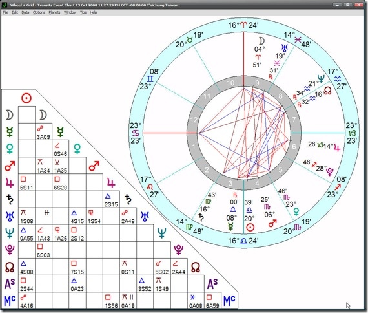The height and width of the screenshot is (313, 368).
Task: Click the Aries sign on the 16°24' Midheaven cusp
Action: pos(243,25)
